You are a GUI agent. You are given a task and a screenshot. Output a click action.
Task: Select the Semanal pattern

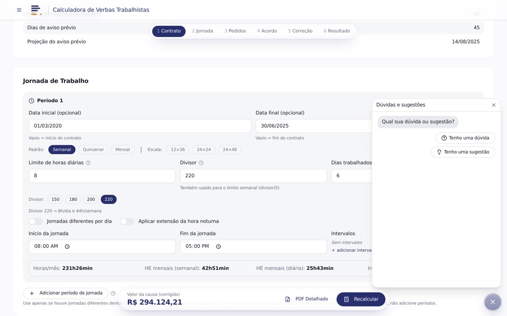pos(62,150)
